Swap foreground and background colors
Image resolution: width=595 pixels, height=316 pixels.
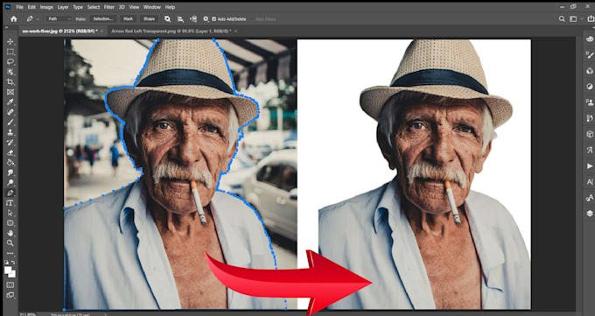tap(14, 263)
